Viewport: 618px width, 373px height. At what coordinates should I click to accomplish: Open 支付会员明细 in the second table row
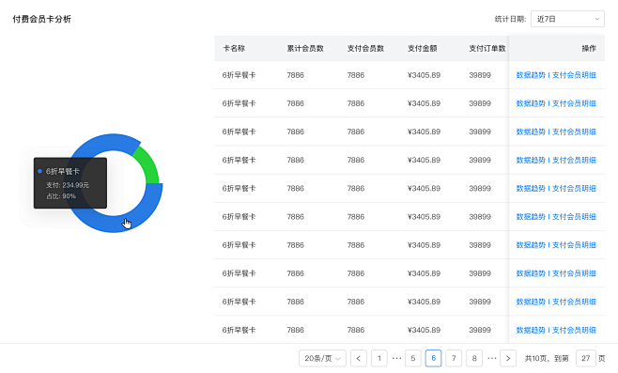pyautogui.click(x=574, y=103)
